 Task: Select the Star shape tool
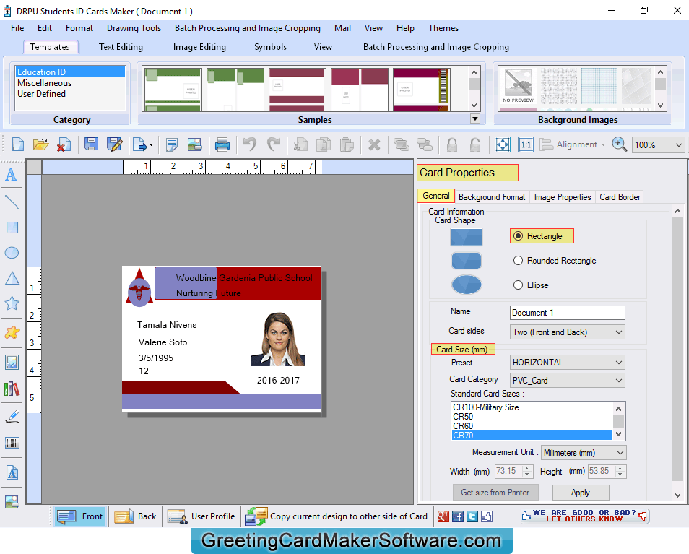tap(12, 303)
